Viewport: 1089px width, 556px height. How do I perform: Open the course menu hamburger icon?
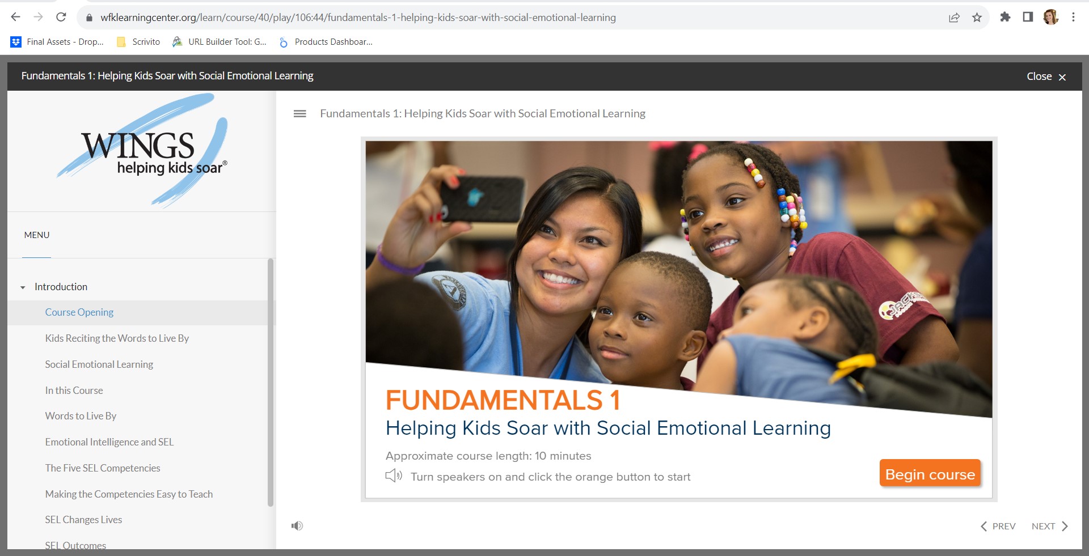click(298, 113)
